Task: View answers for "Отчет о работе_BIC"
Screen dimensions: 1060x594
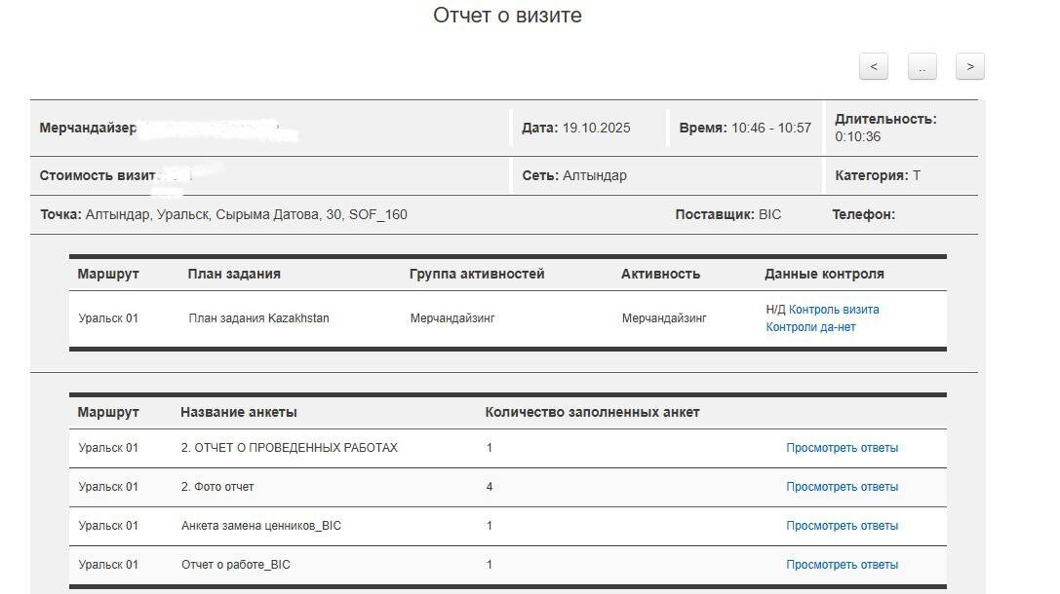Action: 842,564
